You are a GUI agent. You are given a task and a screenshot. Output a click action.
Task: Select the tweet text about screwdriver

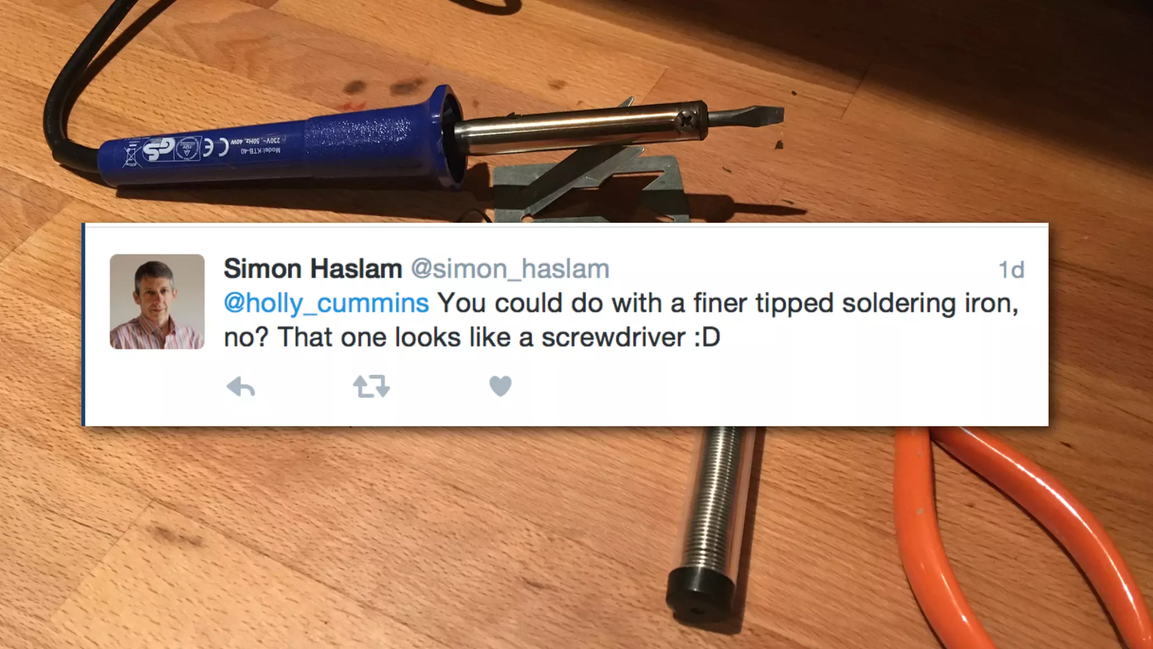(621, 320)
